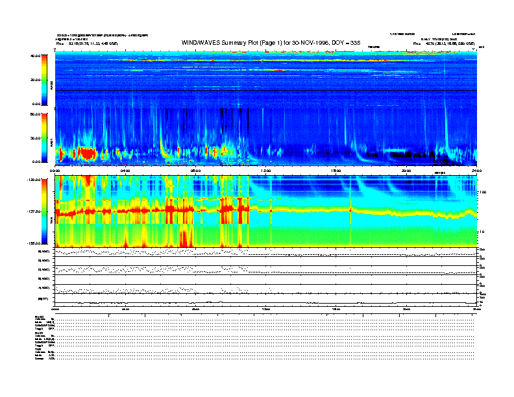Click the TNR color scale bar
Viewport: 514px width, 397px height.
tap(45, 211)
